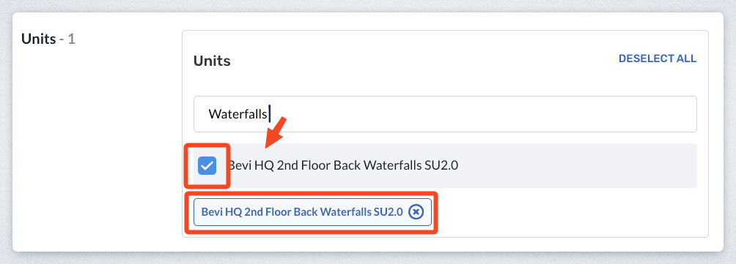Click the 'Units - 1' section label
736x264 pixels.
48,39
